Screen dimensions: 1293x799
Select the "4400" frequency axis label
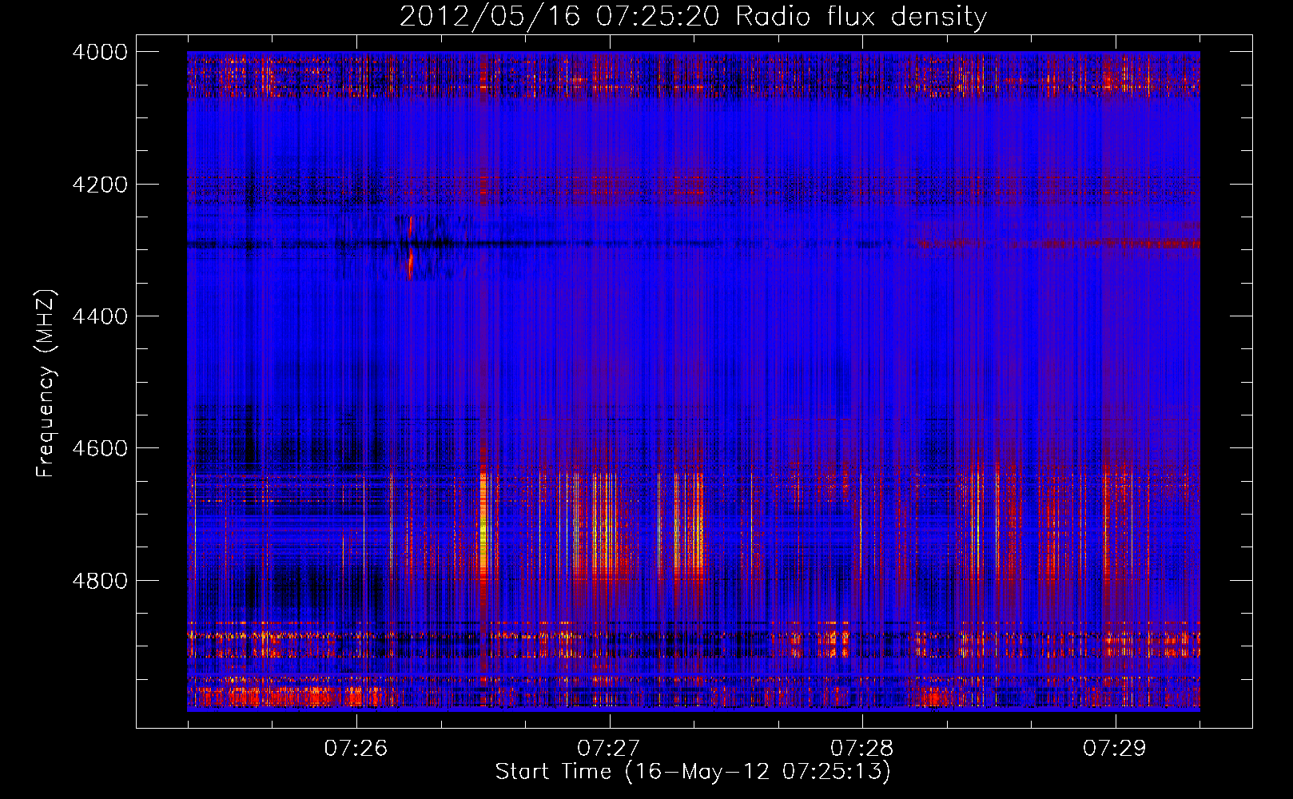tap(100, 316)
